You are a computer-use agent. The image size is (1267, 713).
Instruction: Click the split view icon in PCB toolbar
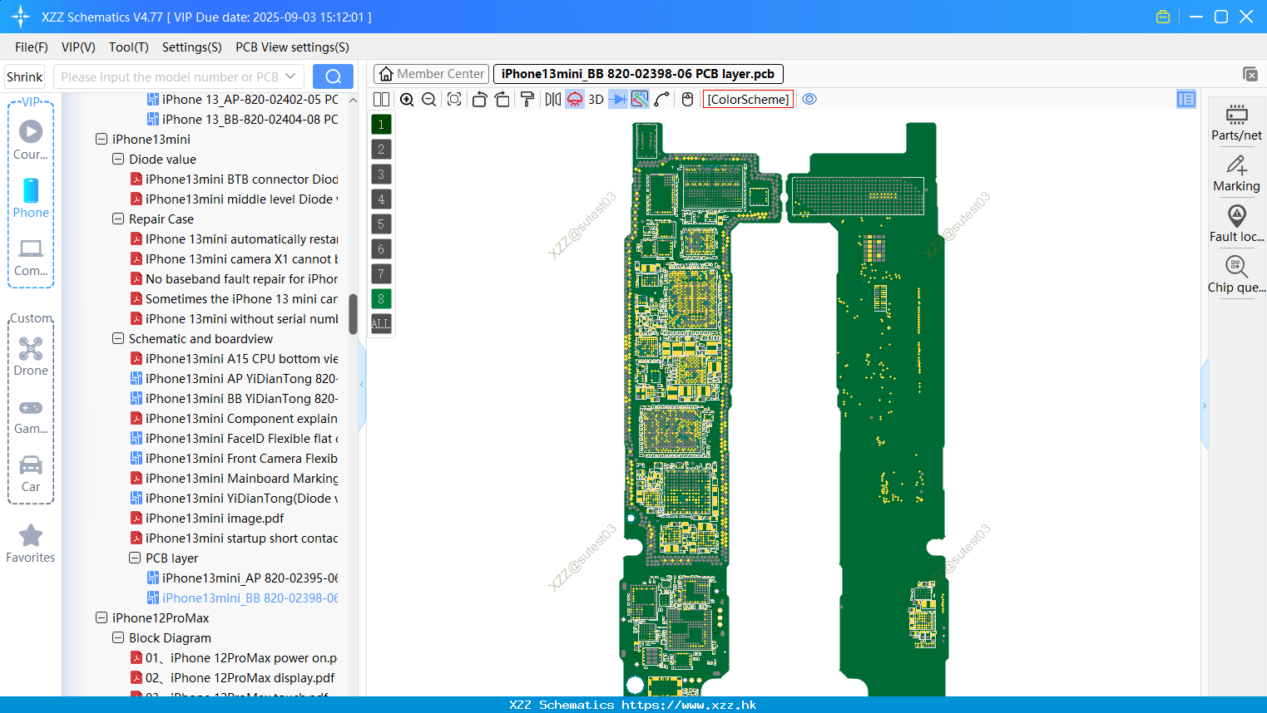coord(381,99)
